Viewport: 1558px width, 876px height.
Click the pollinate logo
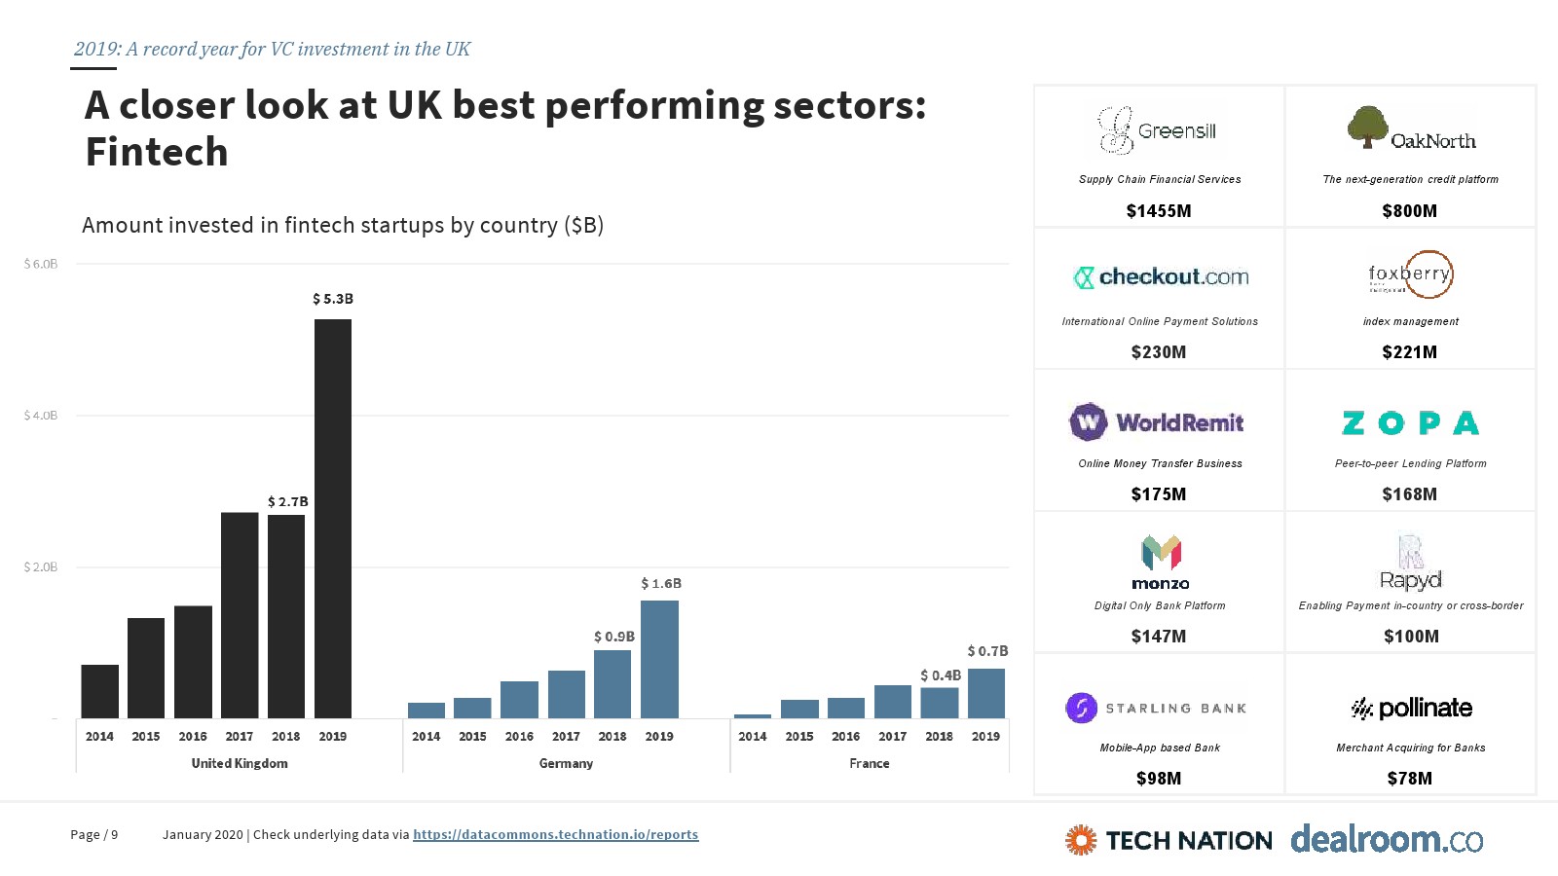tap(1411, 708)
